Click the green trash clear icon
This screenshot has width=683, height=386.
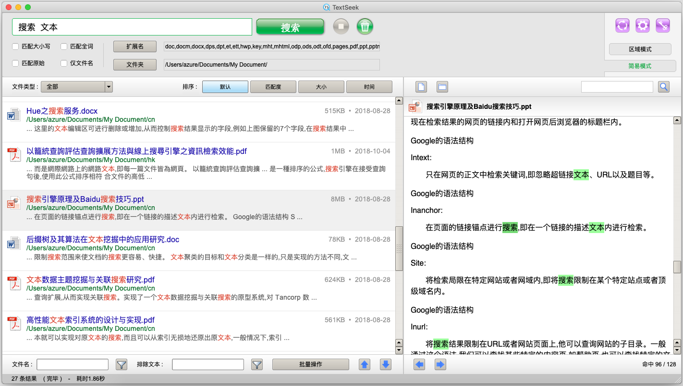click(x=365, y=26)
